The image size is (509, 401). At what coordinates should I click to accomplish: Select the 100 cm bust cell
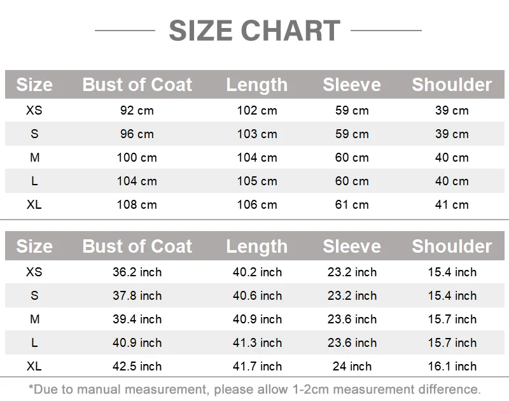137,158
